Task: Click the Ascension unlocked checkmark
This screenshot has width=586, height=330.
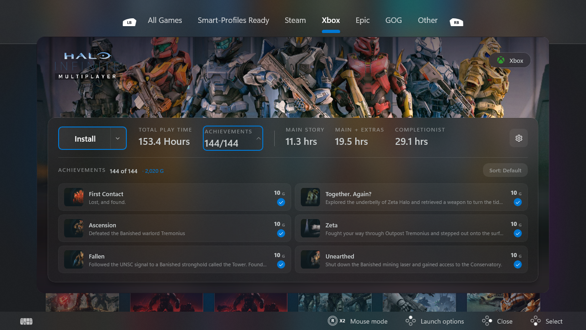Action: [x=281, y=233]
